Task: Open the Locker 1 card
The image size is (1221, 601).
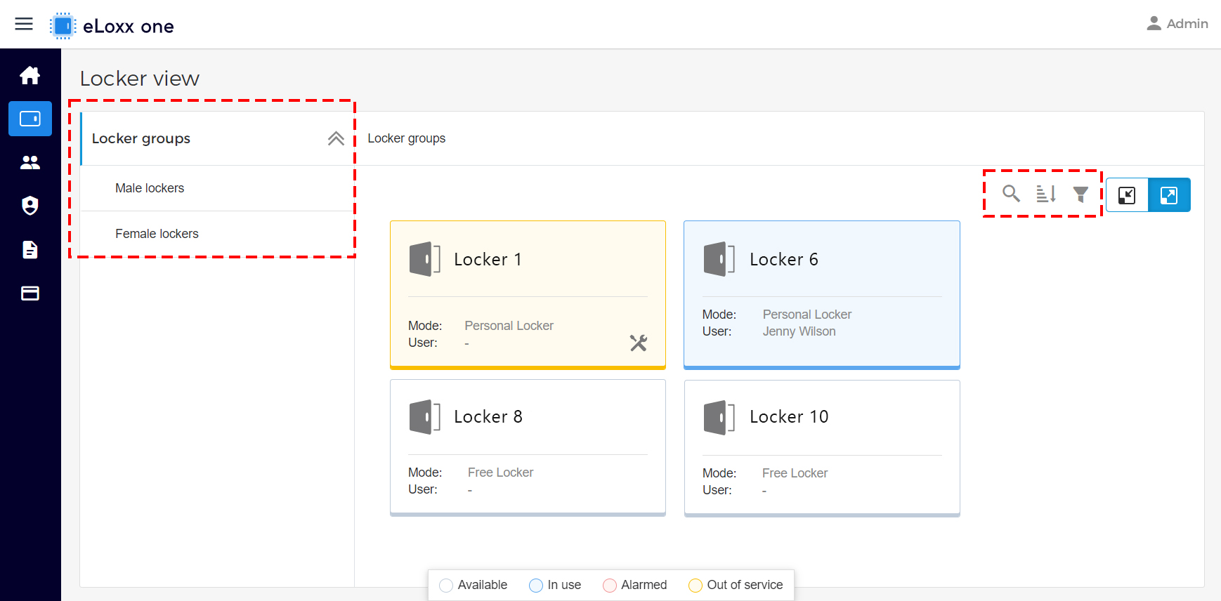Action: [x=528, y=295]
